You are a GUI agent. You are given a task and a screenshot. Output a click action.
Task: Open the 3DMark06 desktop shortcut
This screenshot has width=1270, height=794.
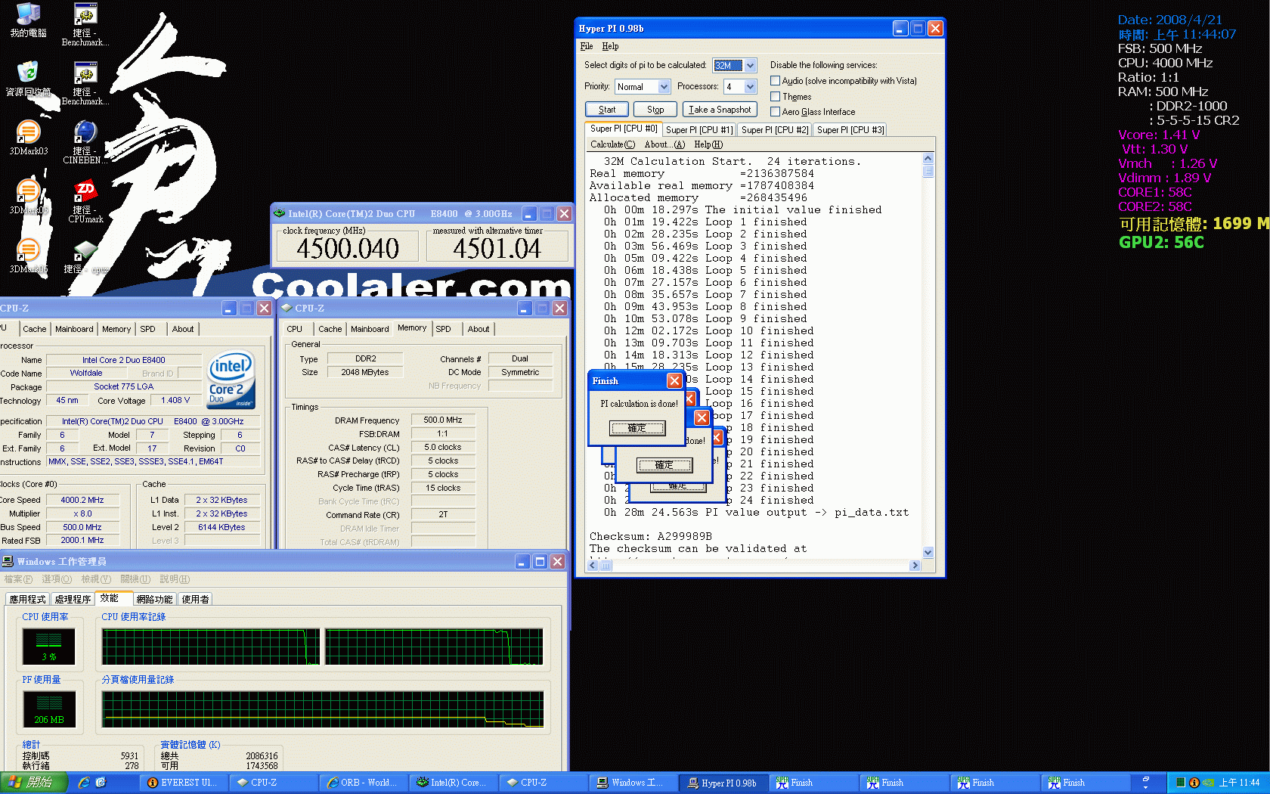tap(28, 256)
